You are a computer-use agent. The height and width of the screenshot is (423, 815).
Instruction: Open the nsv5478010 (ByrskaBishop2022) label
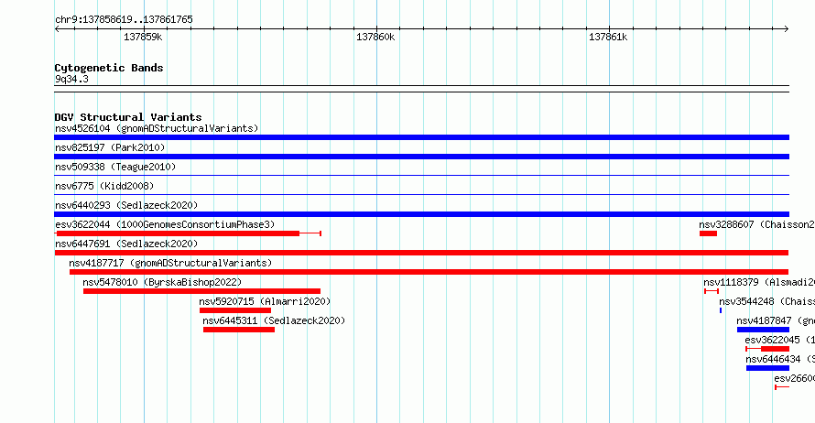click(162, 282)
